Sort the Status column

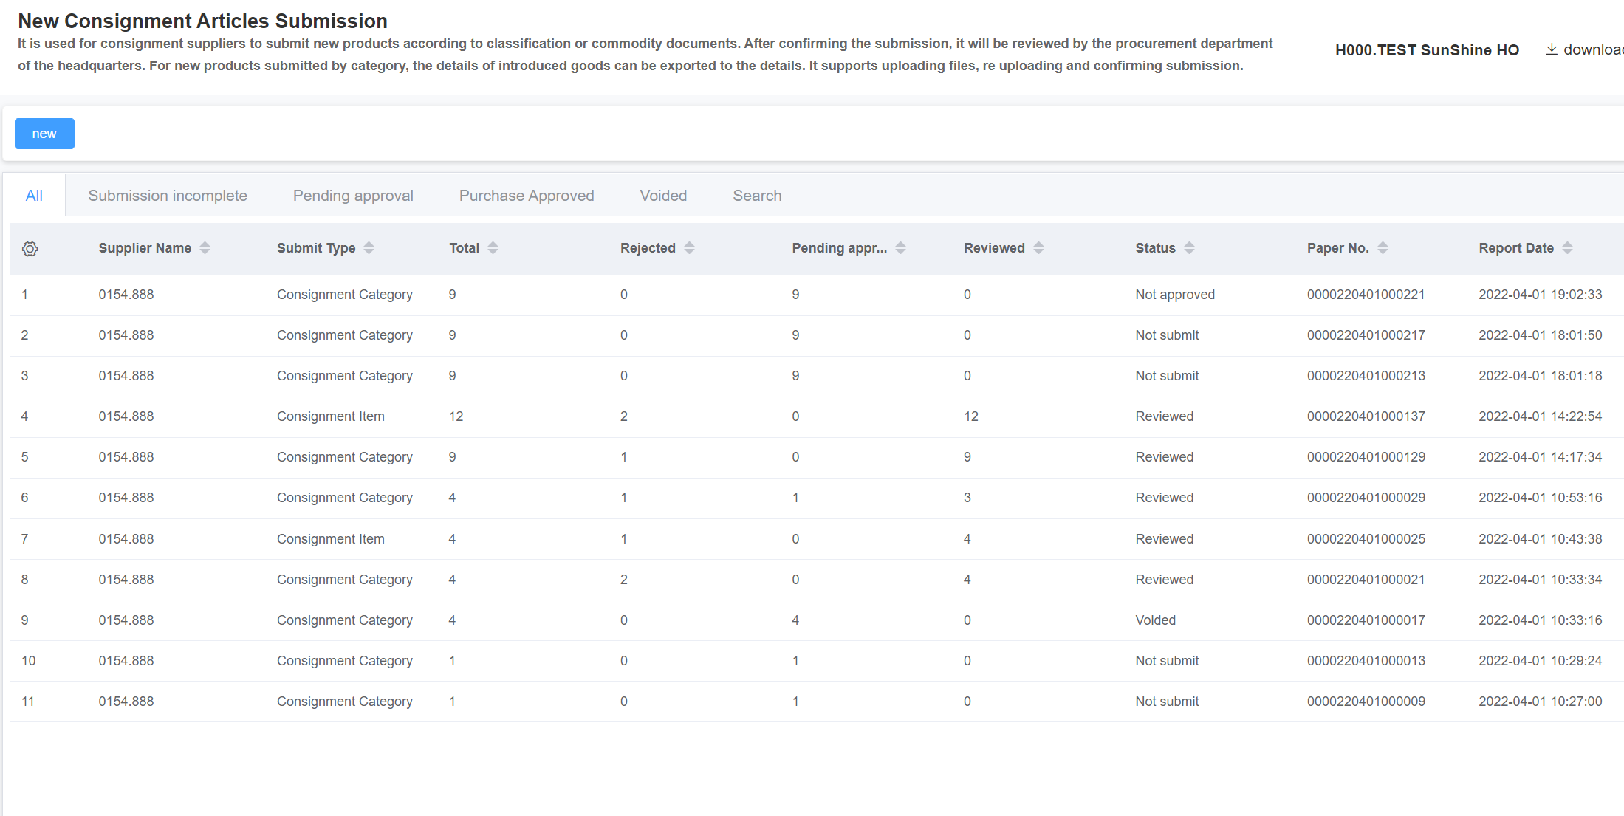click(x=1189, y=248)
